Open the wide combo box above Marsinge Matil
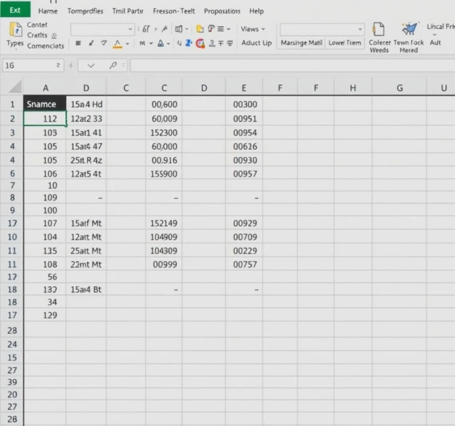Viewport: 455px width, 426px height. click(360, 30)
